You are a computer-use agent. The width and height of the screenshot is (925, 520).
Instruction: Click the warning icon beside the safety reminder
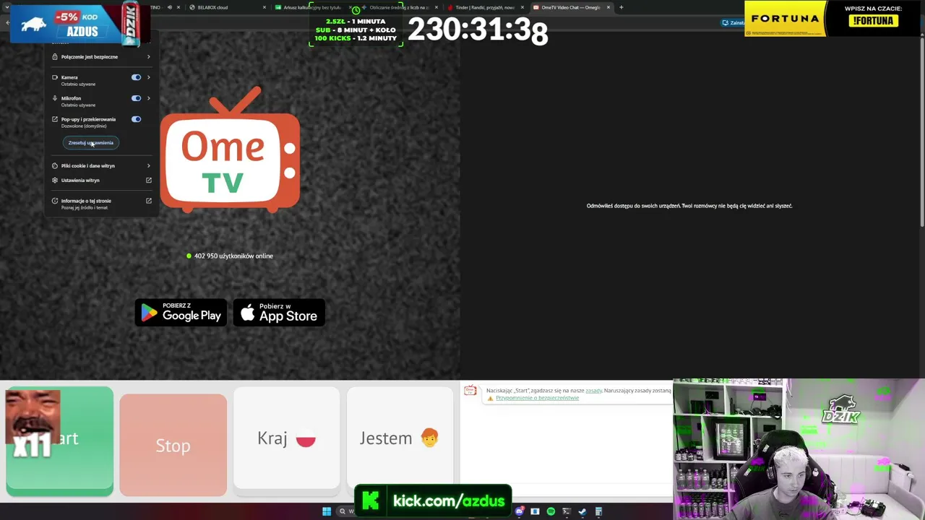click(x=490, y=398)
